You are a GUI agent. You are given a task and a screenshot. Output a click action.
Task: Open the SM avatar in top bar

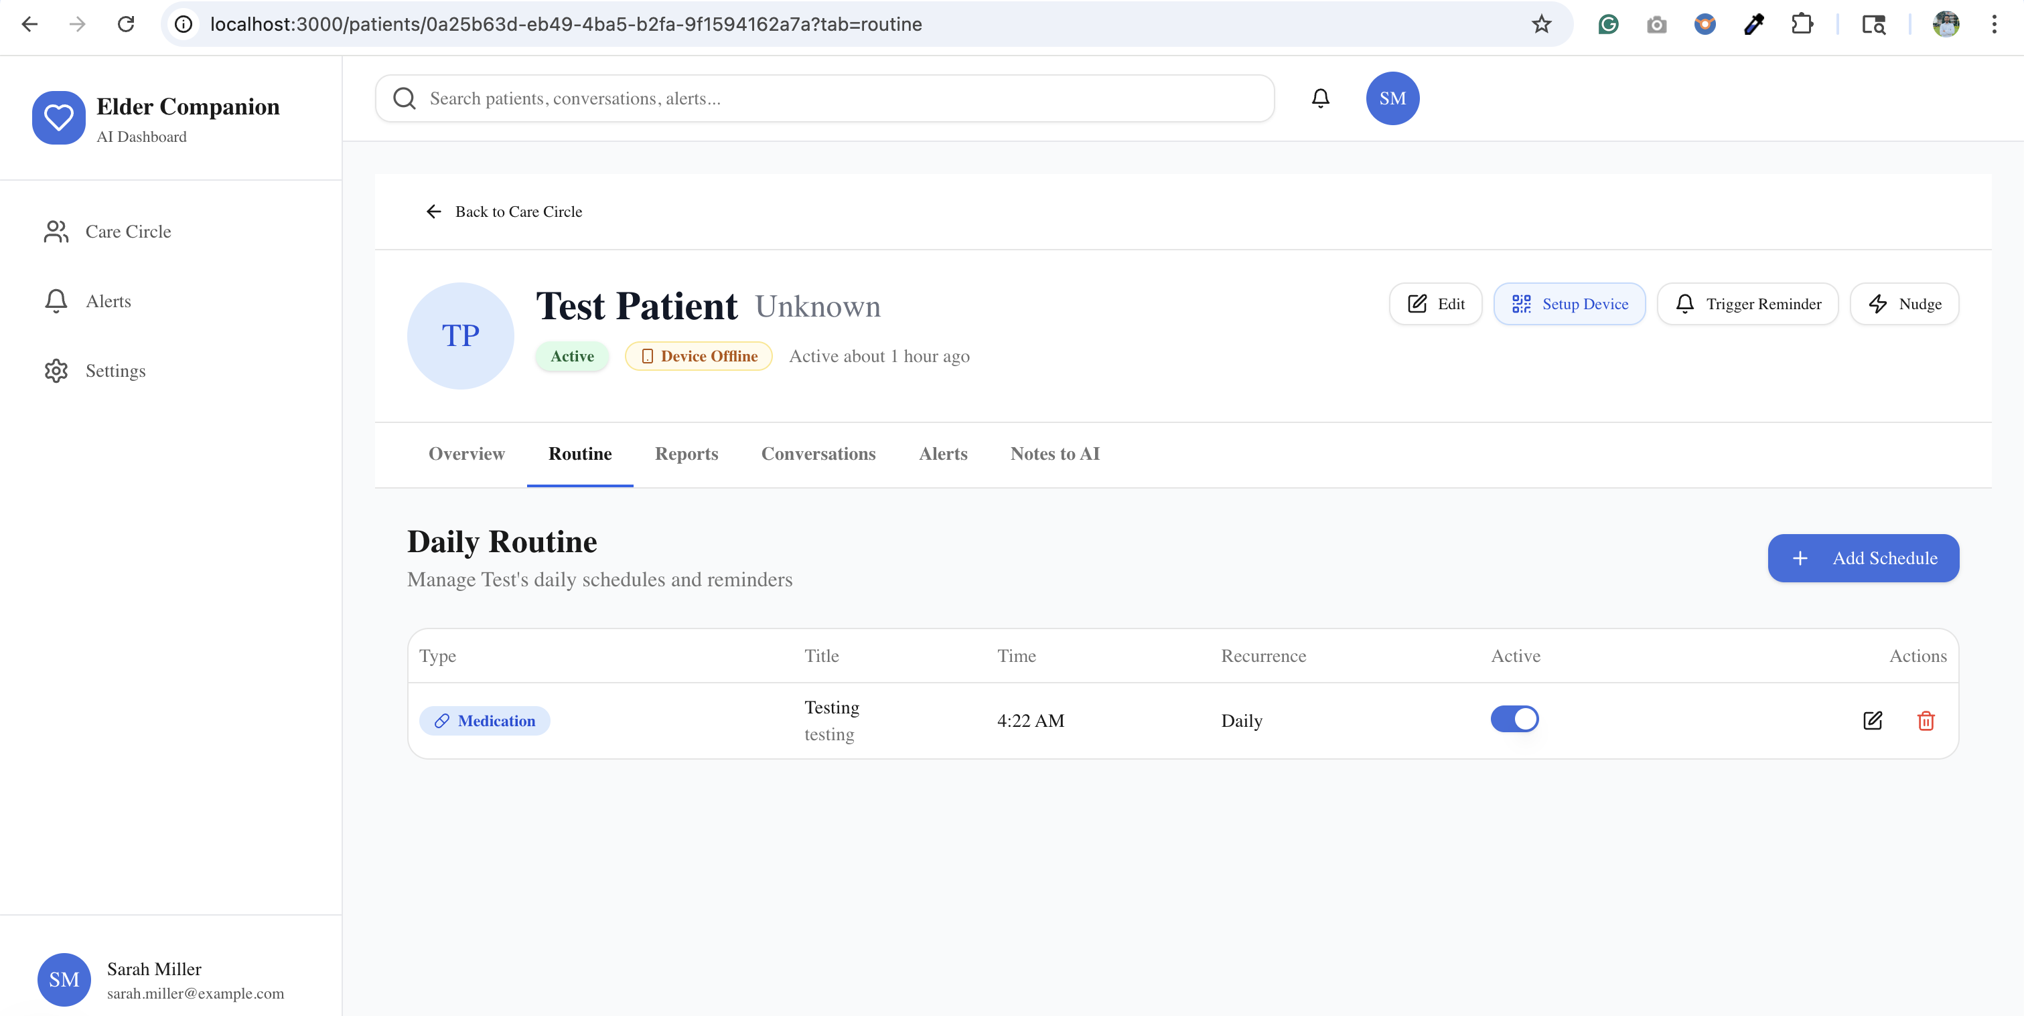tap(1392, 98)
